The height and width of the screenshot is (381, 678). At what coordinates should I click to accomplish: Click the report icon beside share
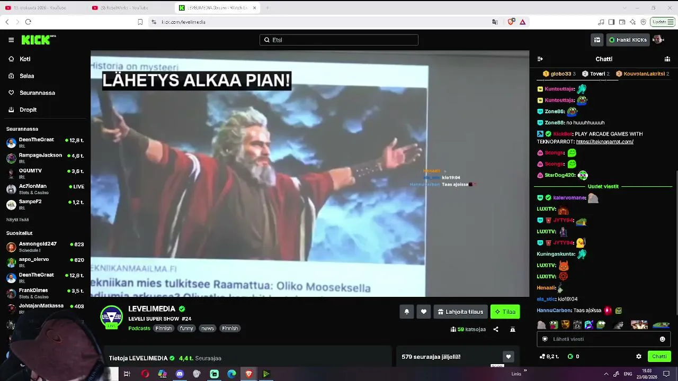(x=513, y=329)
